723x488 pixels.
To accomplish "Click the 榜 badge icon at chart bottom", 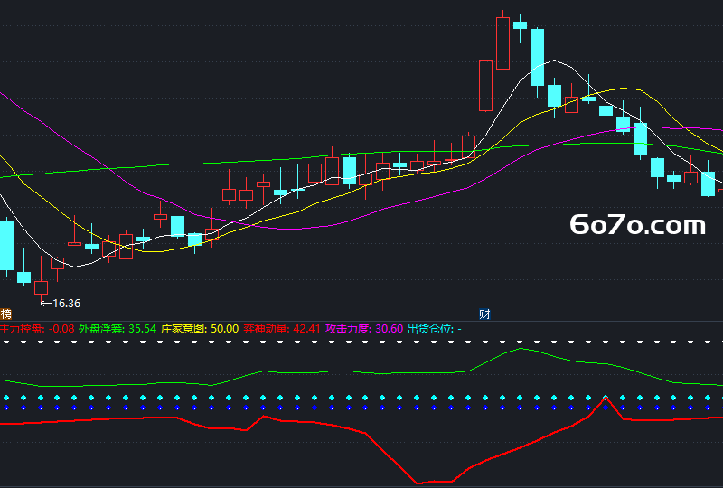I will pos(5,314).
